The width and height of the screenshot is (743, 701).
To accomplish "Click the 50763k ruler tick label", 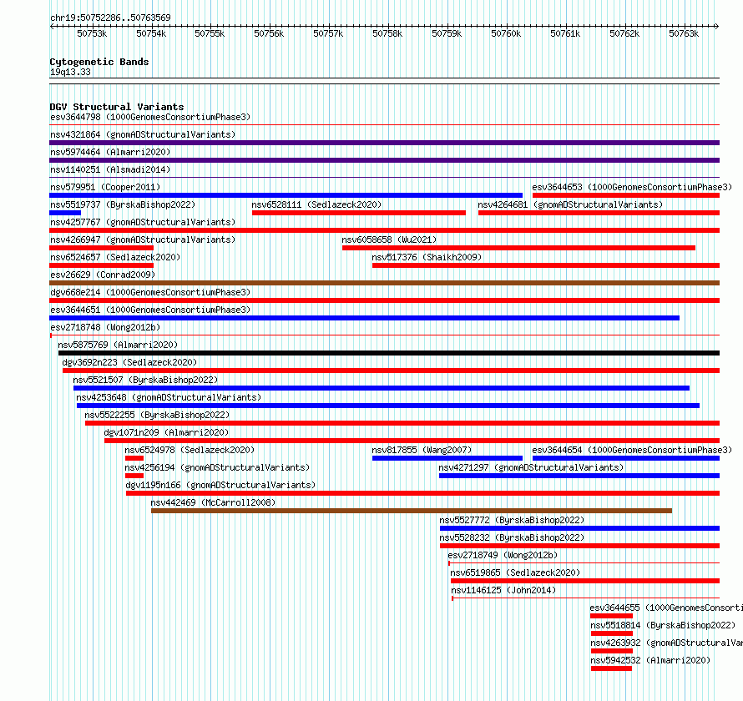I will pos(684,33).
